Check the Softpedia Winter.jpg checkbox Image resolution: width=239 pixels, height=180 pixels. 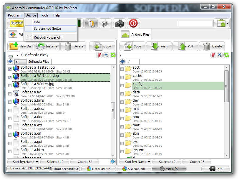click(10, 85)
